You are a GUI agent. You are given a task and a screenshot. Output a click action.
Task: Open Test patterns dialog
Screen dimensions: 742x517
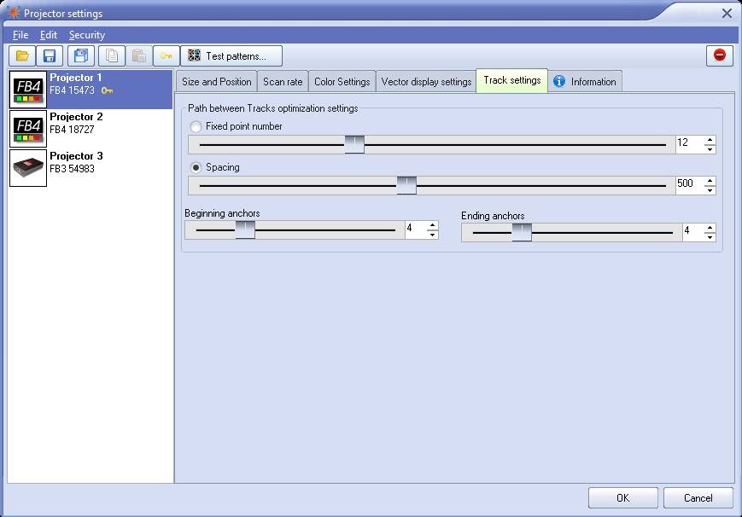[x=231, y=56]
